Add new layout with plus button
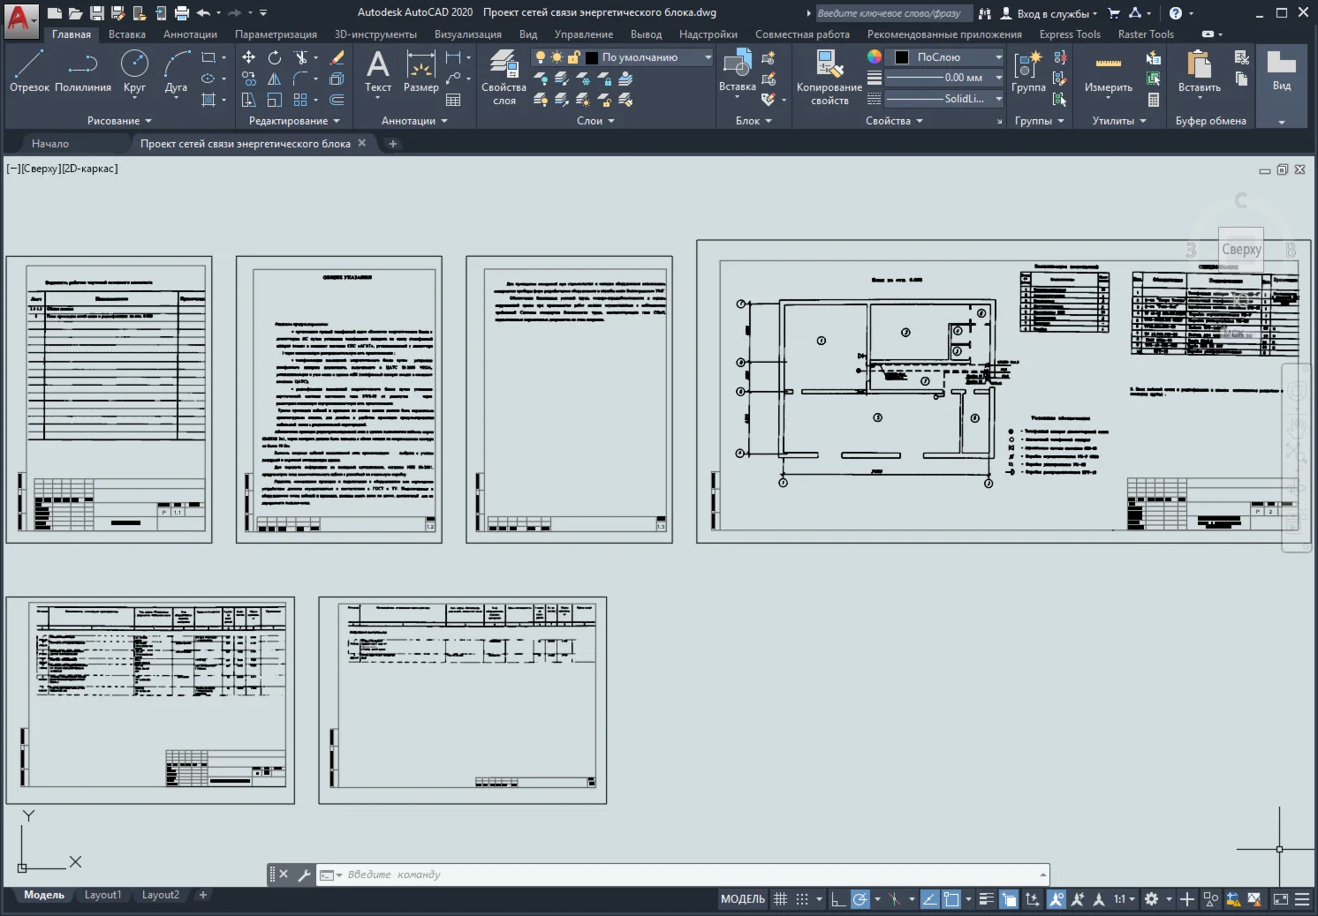Image resolution: width=1318 pixels, height=916 pixels. tap(203, 895)
